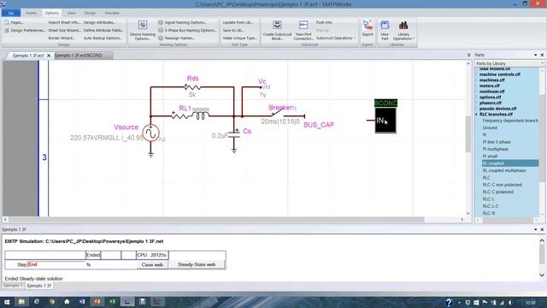The height and width of the screenshot is (308, 547).
Task: Click canvas vertical scrollbar thumb
Action: [468, 133]
